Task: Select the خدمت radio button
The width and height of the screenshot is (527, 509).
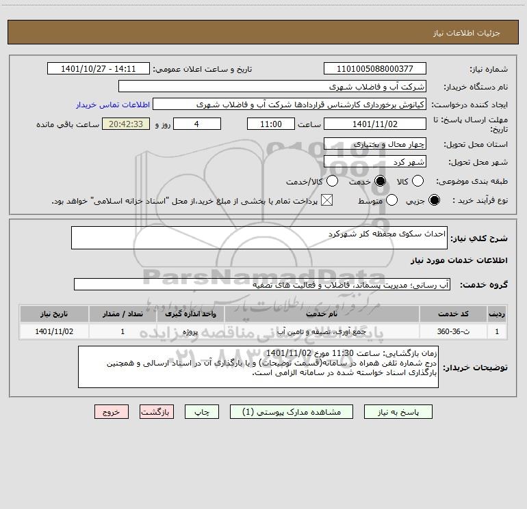Action: (381, 181)
